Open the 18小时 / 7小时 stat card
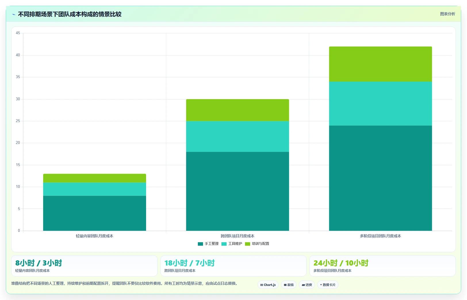The height and width of the screenshot is (300, 467). pyautogui.click(x=233, y=266)
